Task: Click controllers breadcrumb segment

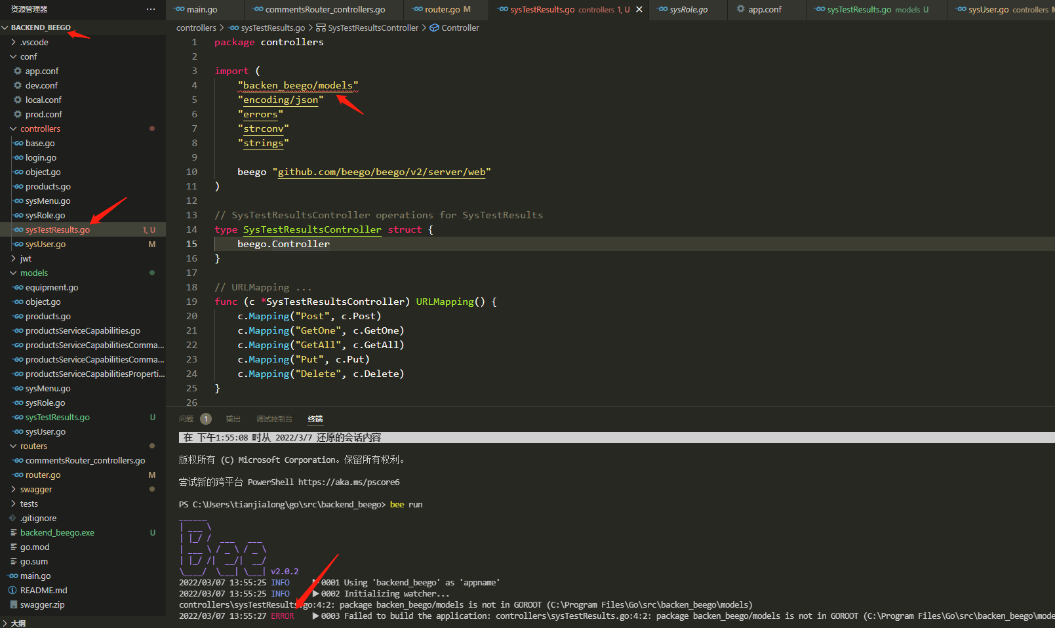Action: 196,28
